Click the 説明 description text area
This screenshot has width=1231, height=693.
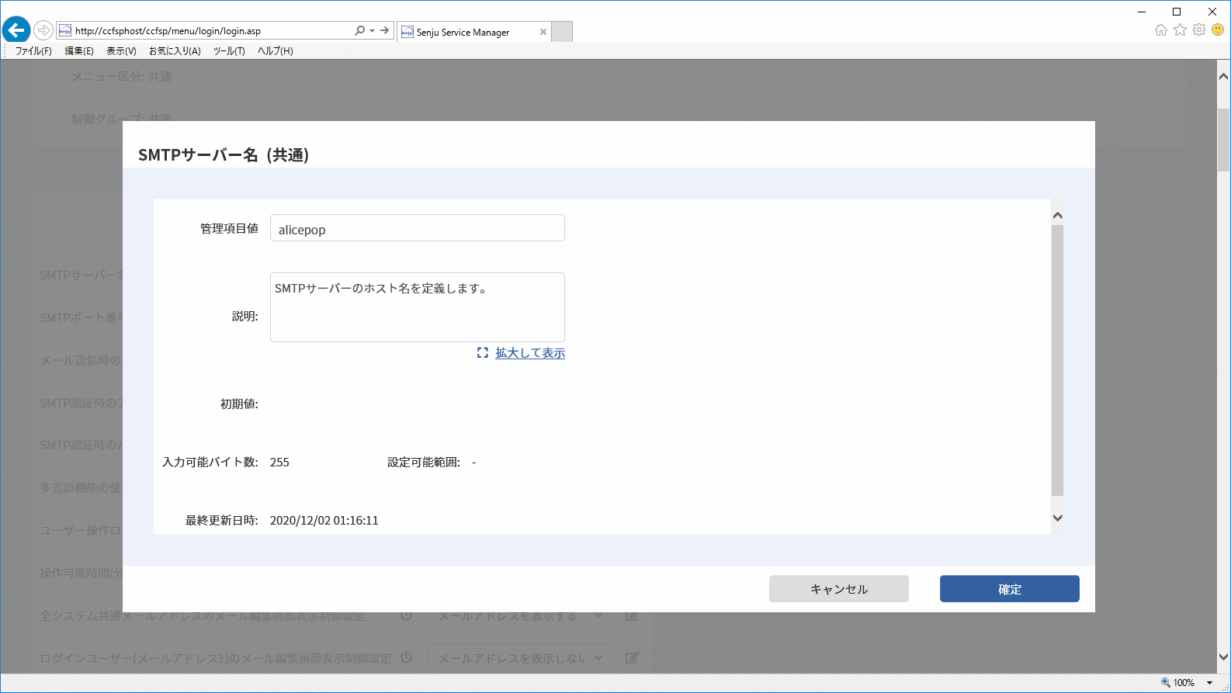click(418, 307)
